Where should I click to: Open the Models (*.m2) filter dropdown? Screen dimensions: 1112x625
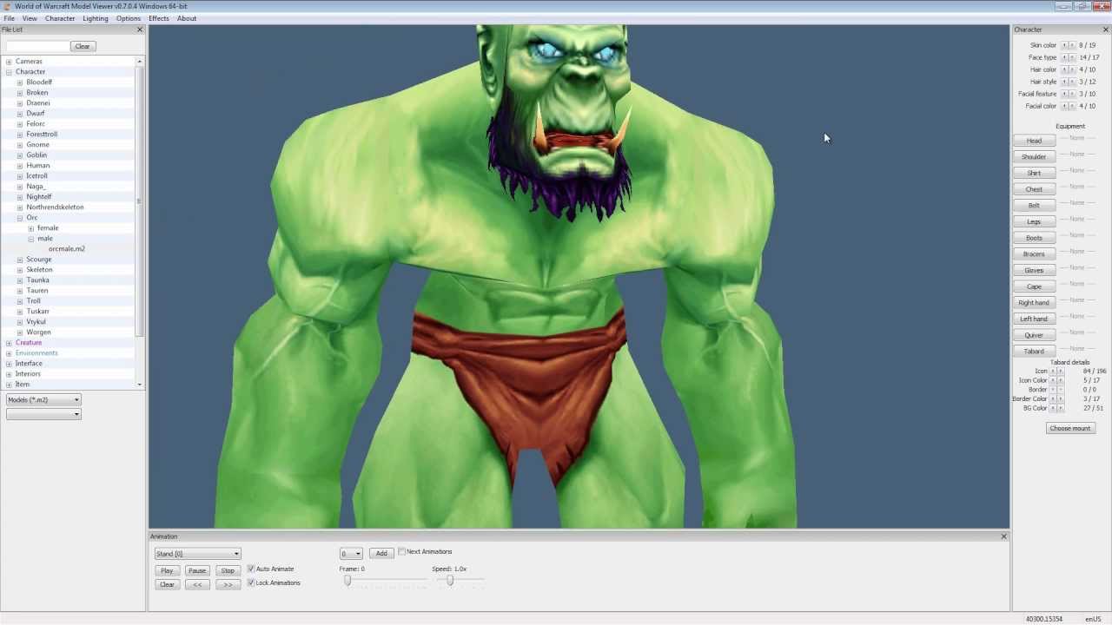(43, 399)
